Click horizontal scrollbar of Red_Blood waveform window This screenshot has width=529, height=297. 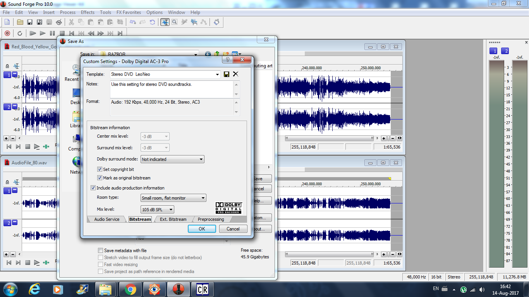point(330,138)
